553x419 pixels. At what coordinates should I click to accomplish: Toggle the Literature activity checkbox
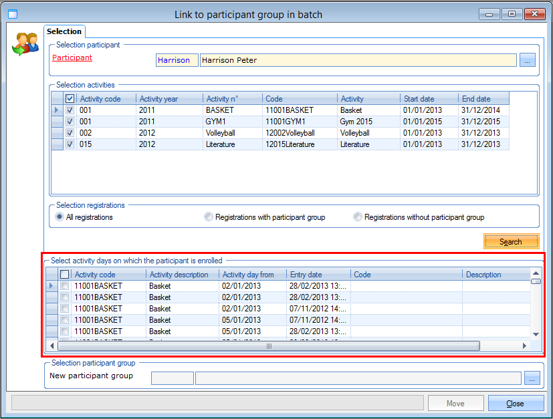tap(70, 144)
